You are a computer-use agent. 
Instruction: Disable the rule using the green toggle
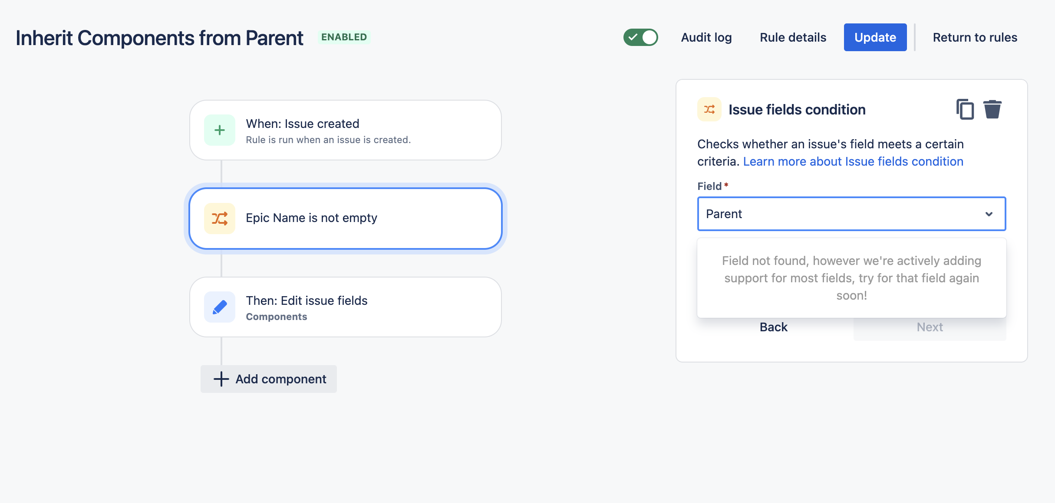click(x=641, y=37)
